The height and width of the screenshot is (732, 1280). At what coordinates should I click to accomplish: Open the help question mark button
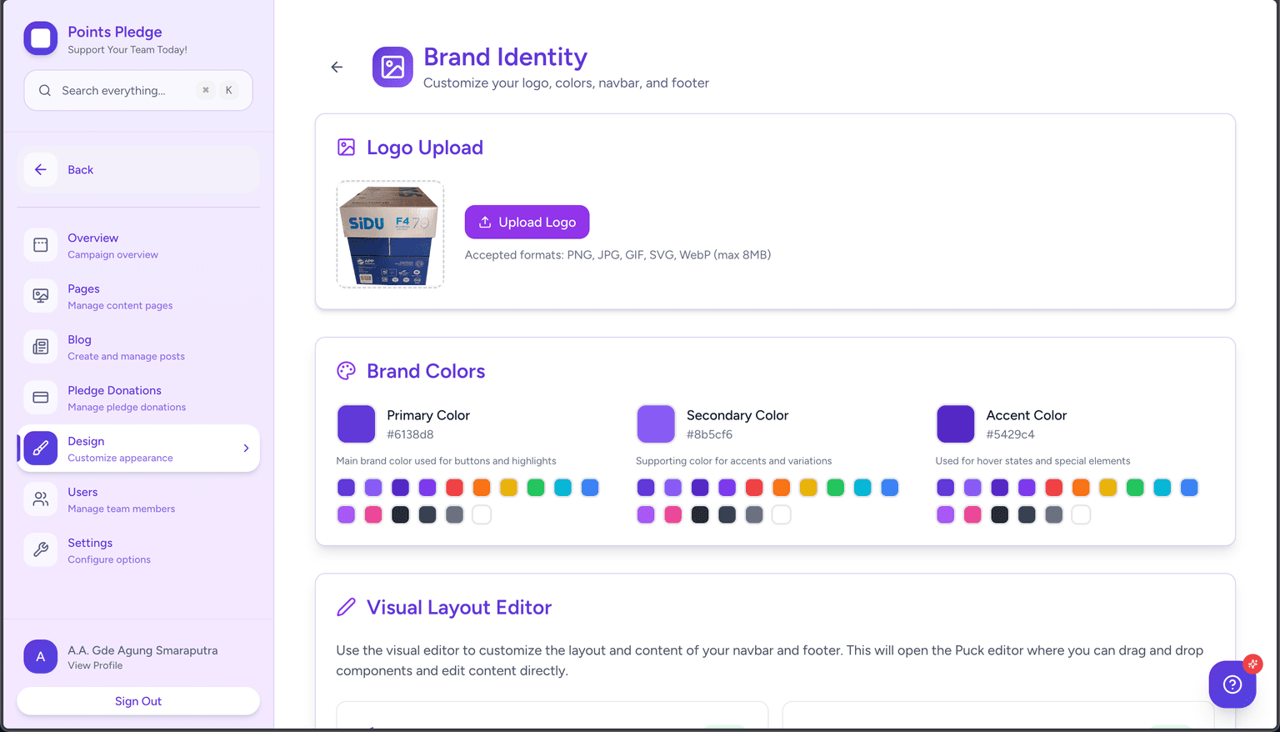tap(1232, 684)
